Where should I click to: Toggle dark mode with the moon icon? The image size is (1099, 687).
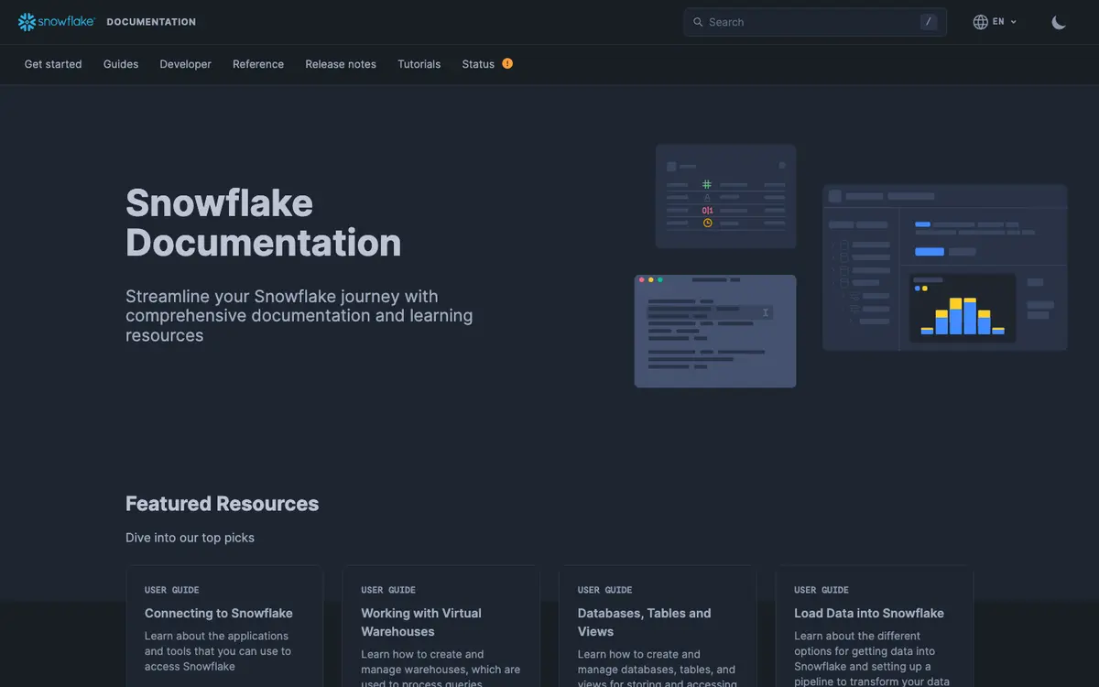1059,22
